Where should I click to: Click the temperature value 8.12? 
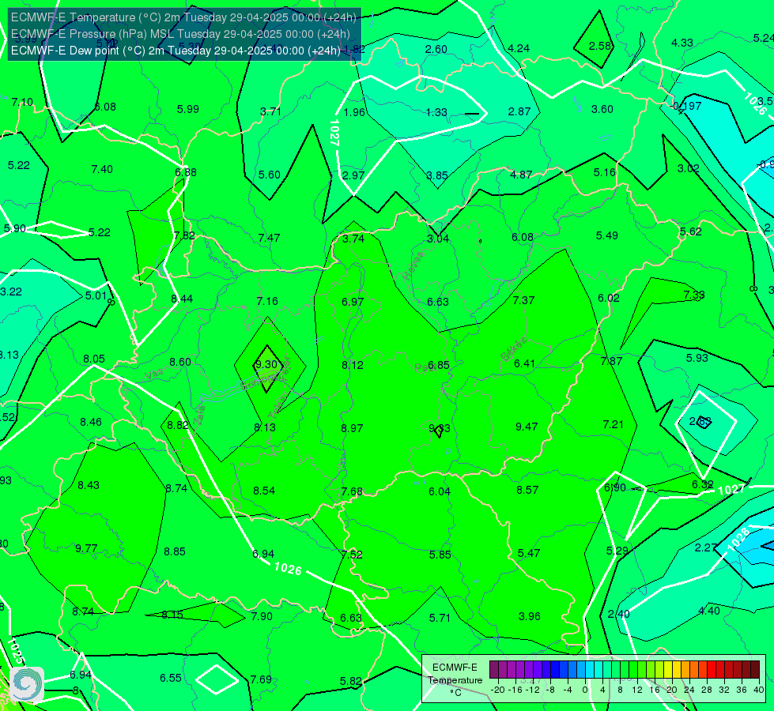[353, 365]
